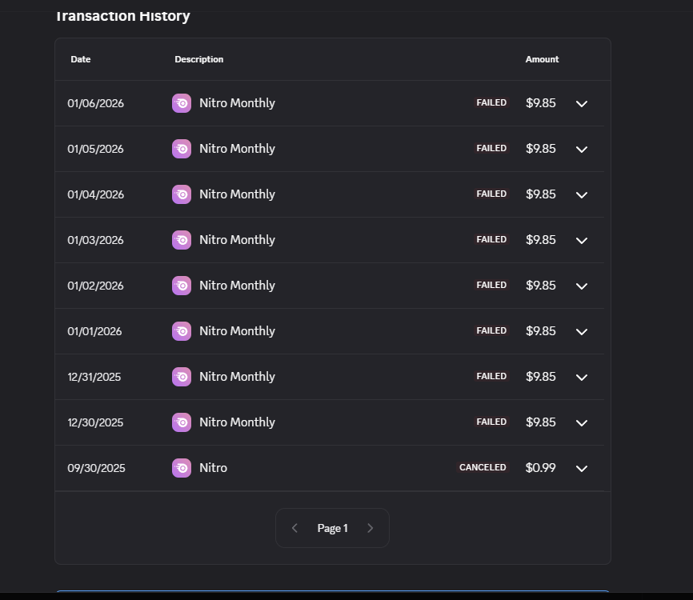
Task: Click the CANCELED badge on 09/30/2025 row
Action: (483, 467)
